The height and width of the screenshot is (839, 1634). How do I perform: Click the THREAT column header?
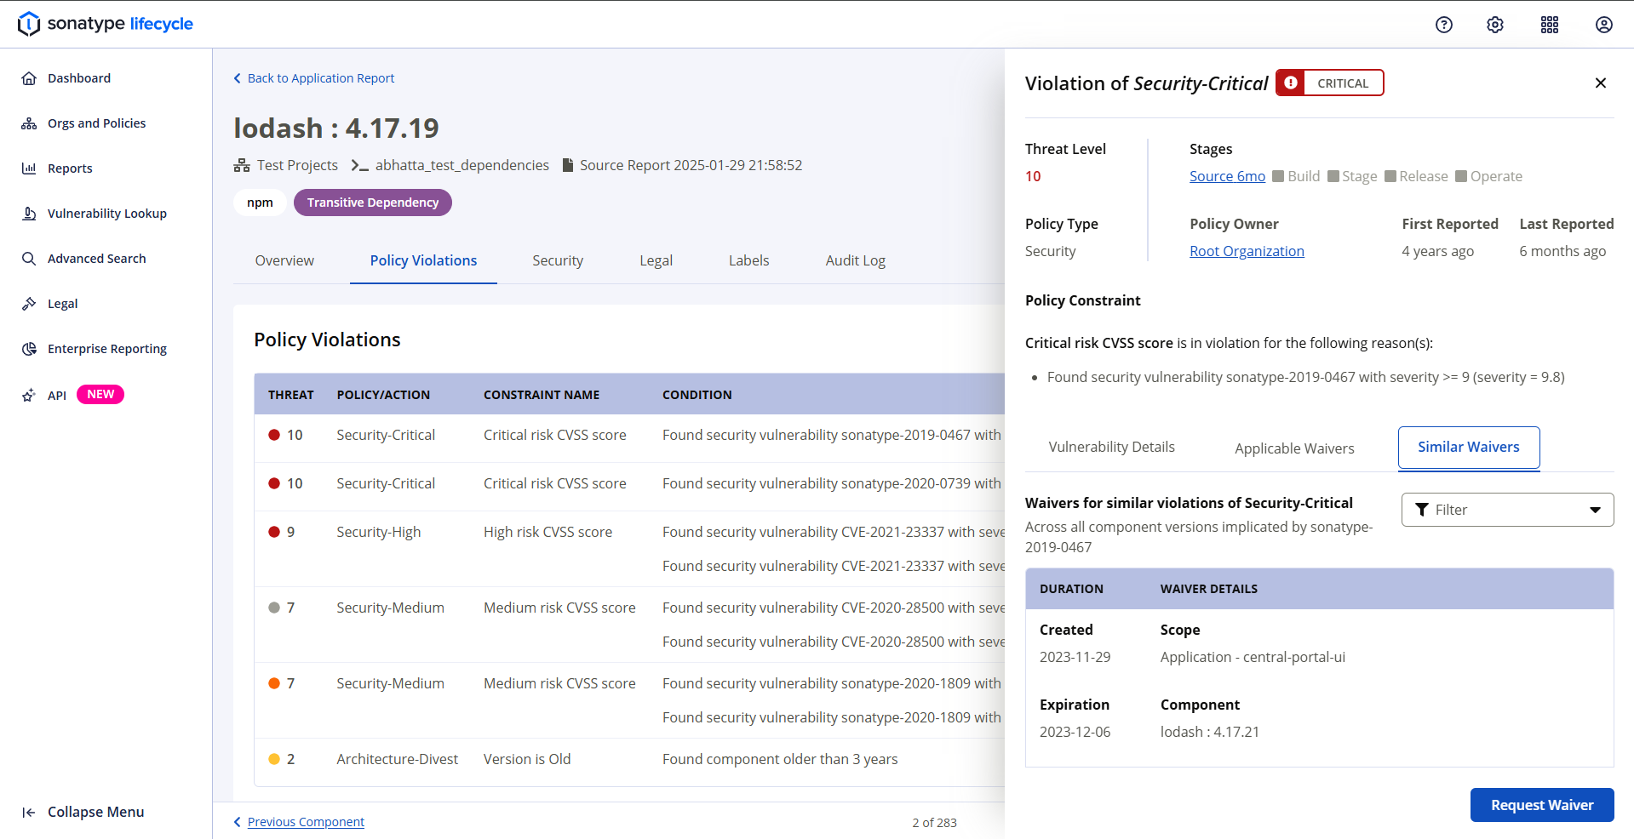tap(291, 395)
